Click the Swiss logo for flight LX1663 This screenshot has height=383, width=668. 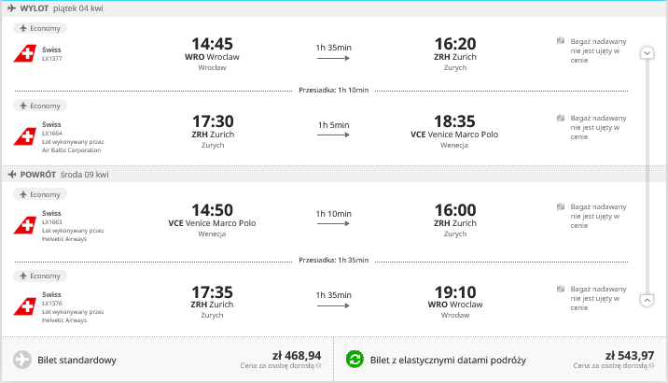25,226
